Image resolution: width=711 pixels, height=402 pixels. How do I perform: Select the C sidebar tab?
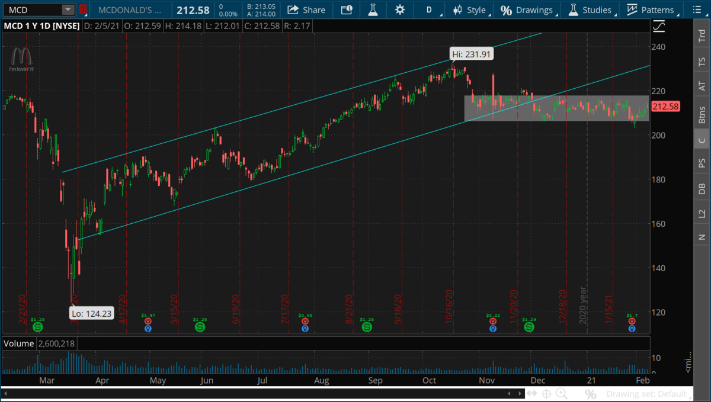tap(702, 140)
